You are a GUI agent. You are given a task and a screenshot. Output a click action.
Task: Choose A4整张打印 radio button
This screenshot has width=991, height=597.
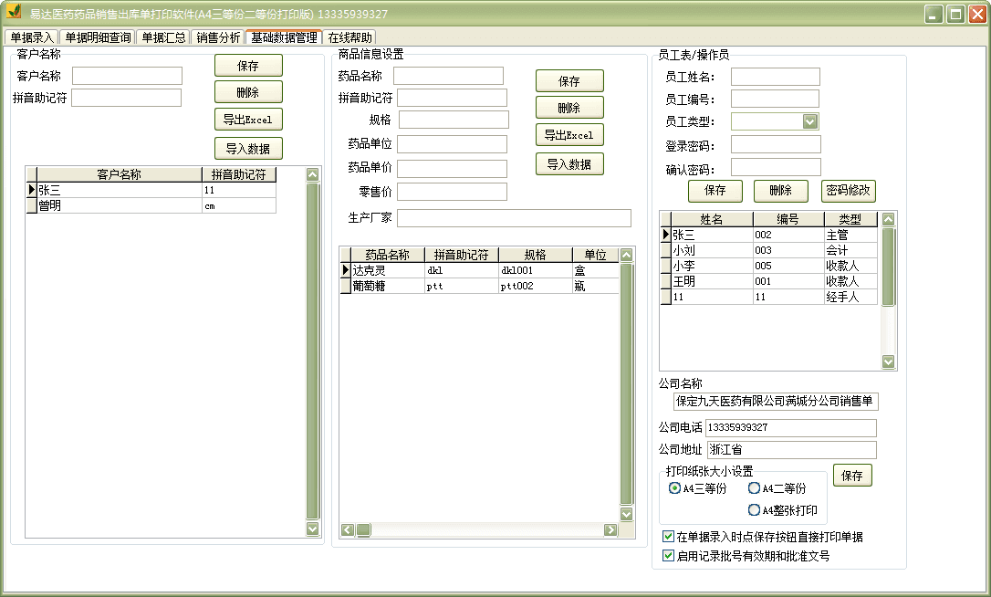[x=755, y=510]
